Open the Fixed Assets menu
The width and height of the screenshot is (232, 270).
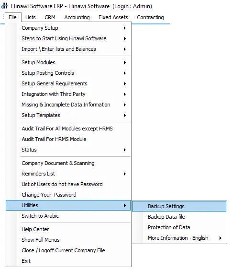coord(113,17)
